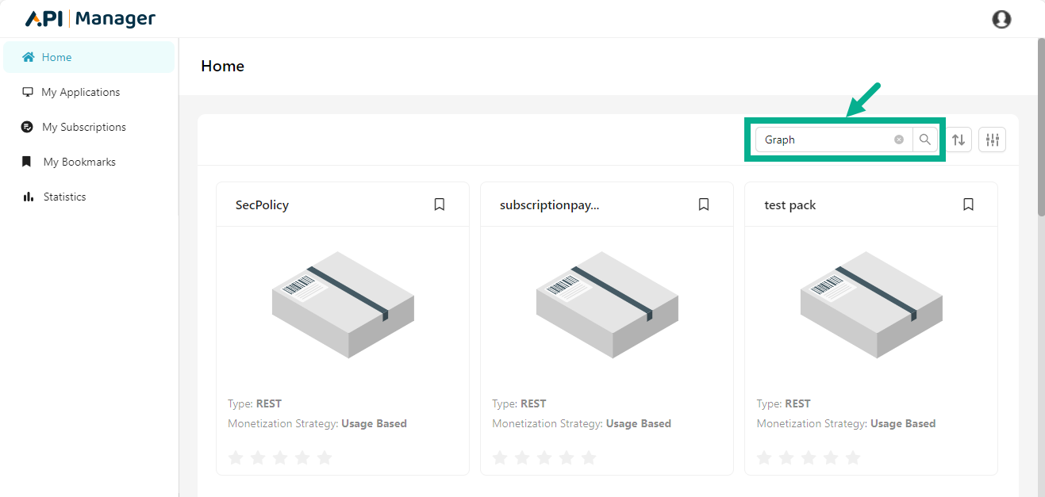1045x497 pixels.
Task: Click the My Bookmarks icon
Action: pos(28,162)
